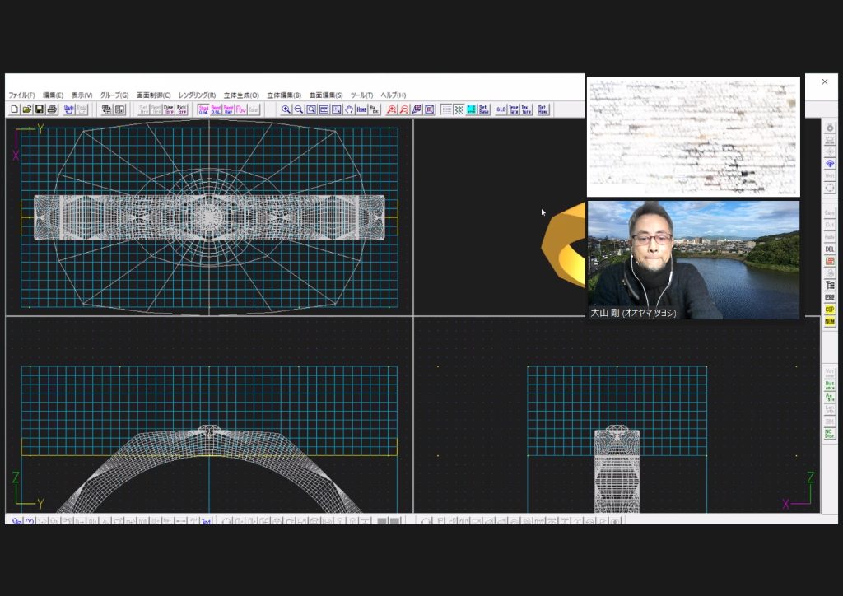
Task: Toggle the cyan grid display button
Action: pos(472,109)
